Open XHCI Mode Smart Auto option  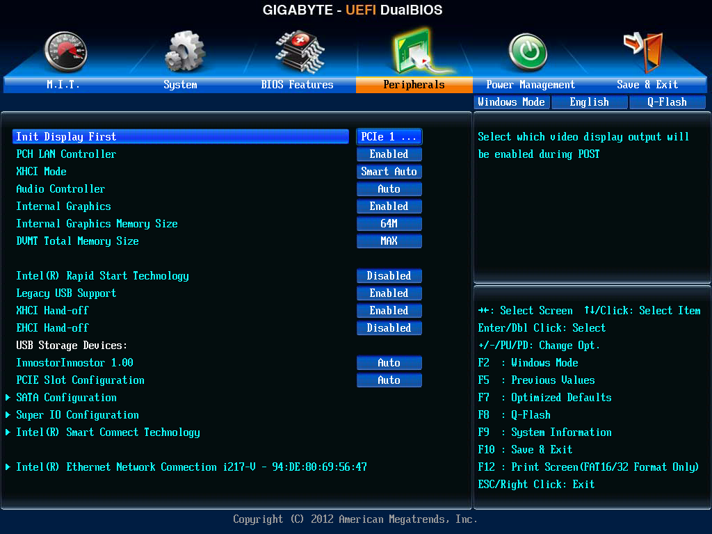[389, 171]
